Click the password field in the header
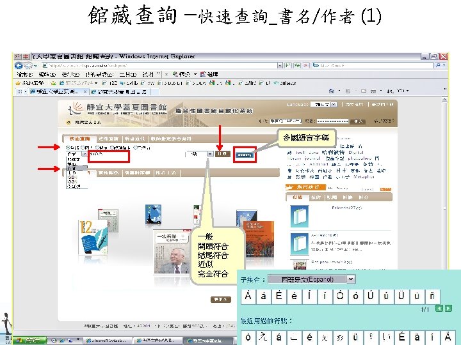461x345 pixels. pos(333,121)
